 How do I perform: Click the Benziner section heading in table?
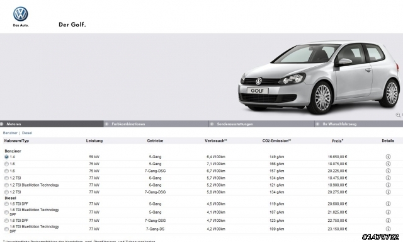13,151
